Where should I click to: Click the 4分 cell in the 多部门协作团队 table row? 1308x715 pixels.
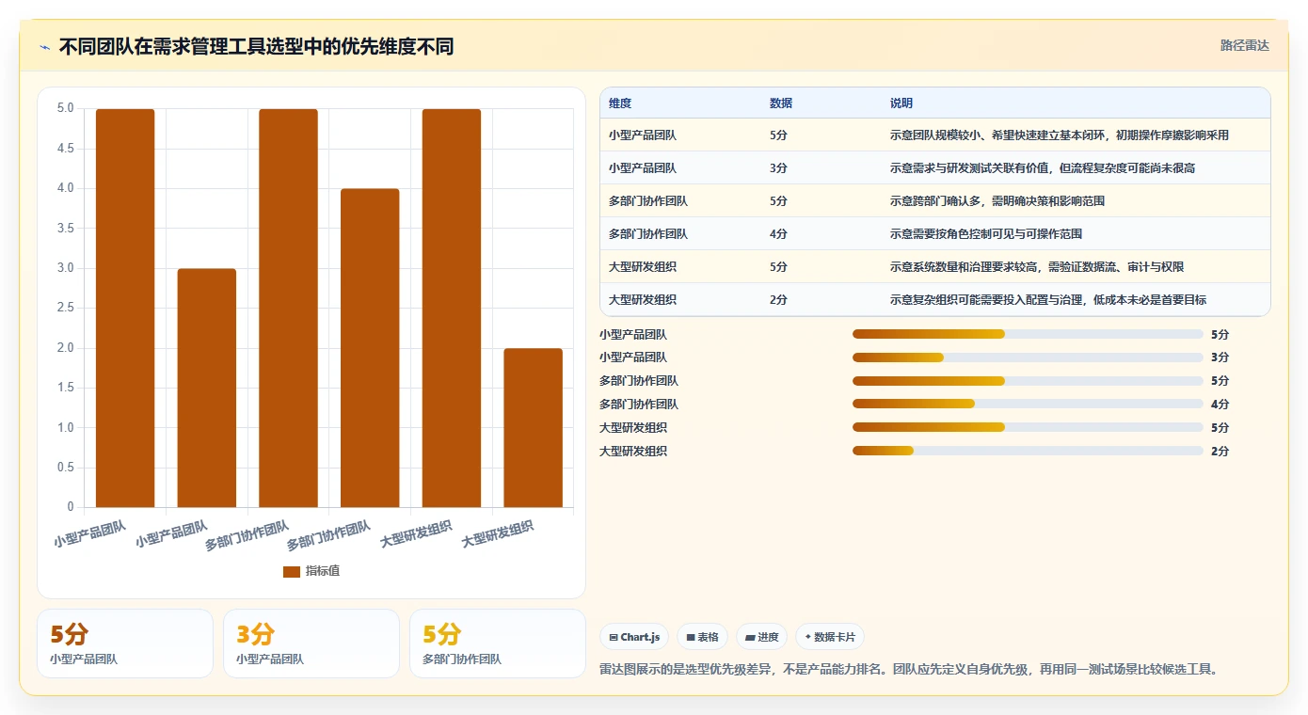tap(778, 234)
